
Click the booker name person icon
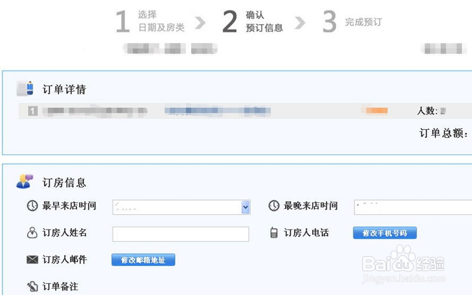coord(32,233)
